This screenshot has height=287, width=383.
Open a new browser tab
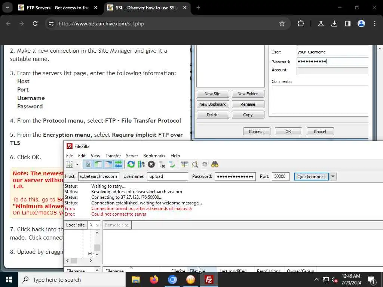198,7
